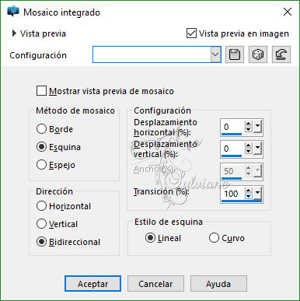Image resolution: width=300 pixels, height=301 pixels.
Task: Confirm with the Aceptar button
Action: [92, 284]
